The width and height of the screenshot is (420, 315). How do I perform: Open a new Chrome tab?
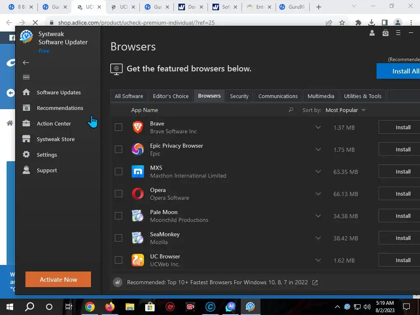click(x=318, y=7)
